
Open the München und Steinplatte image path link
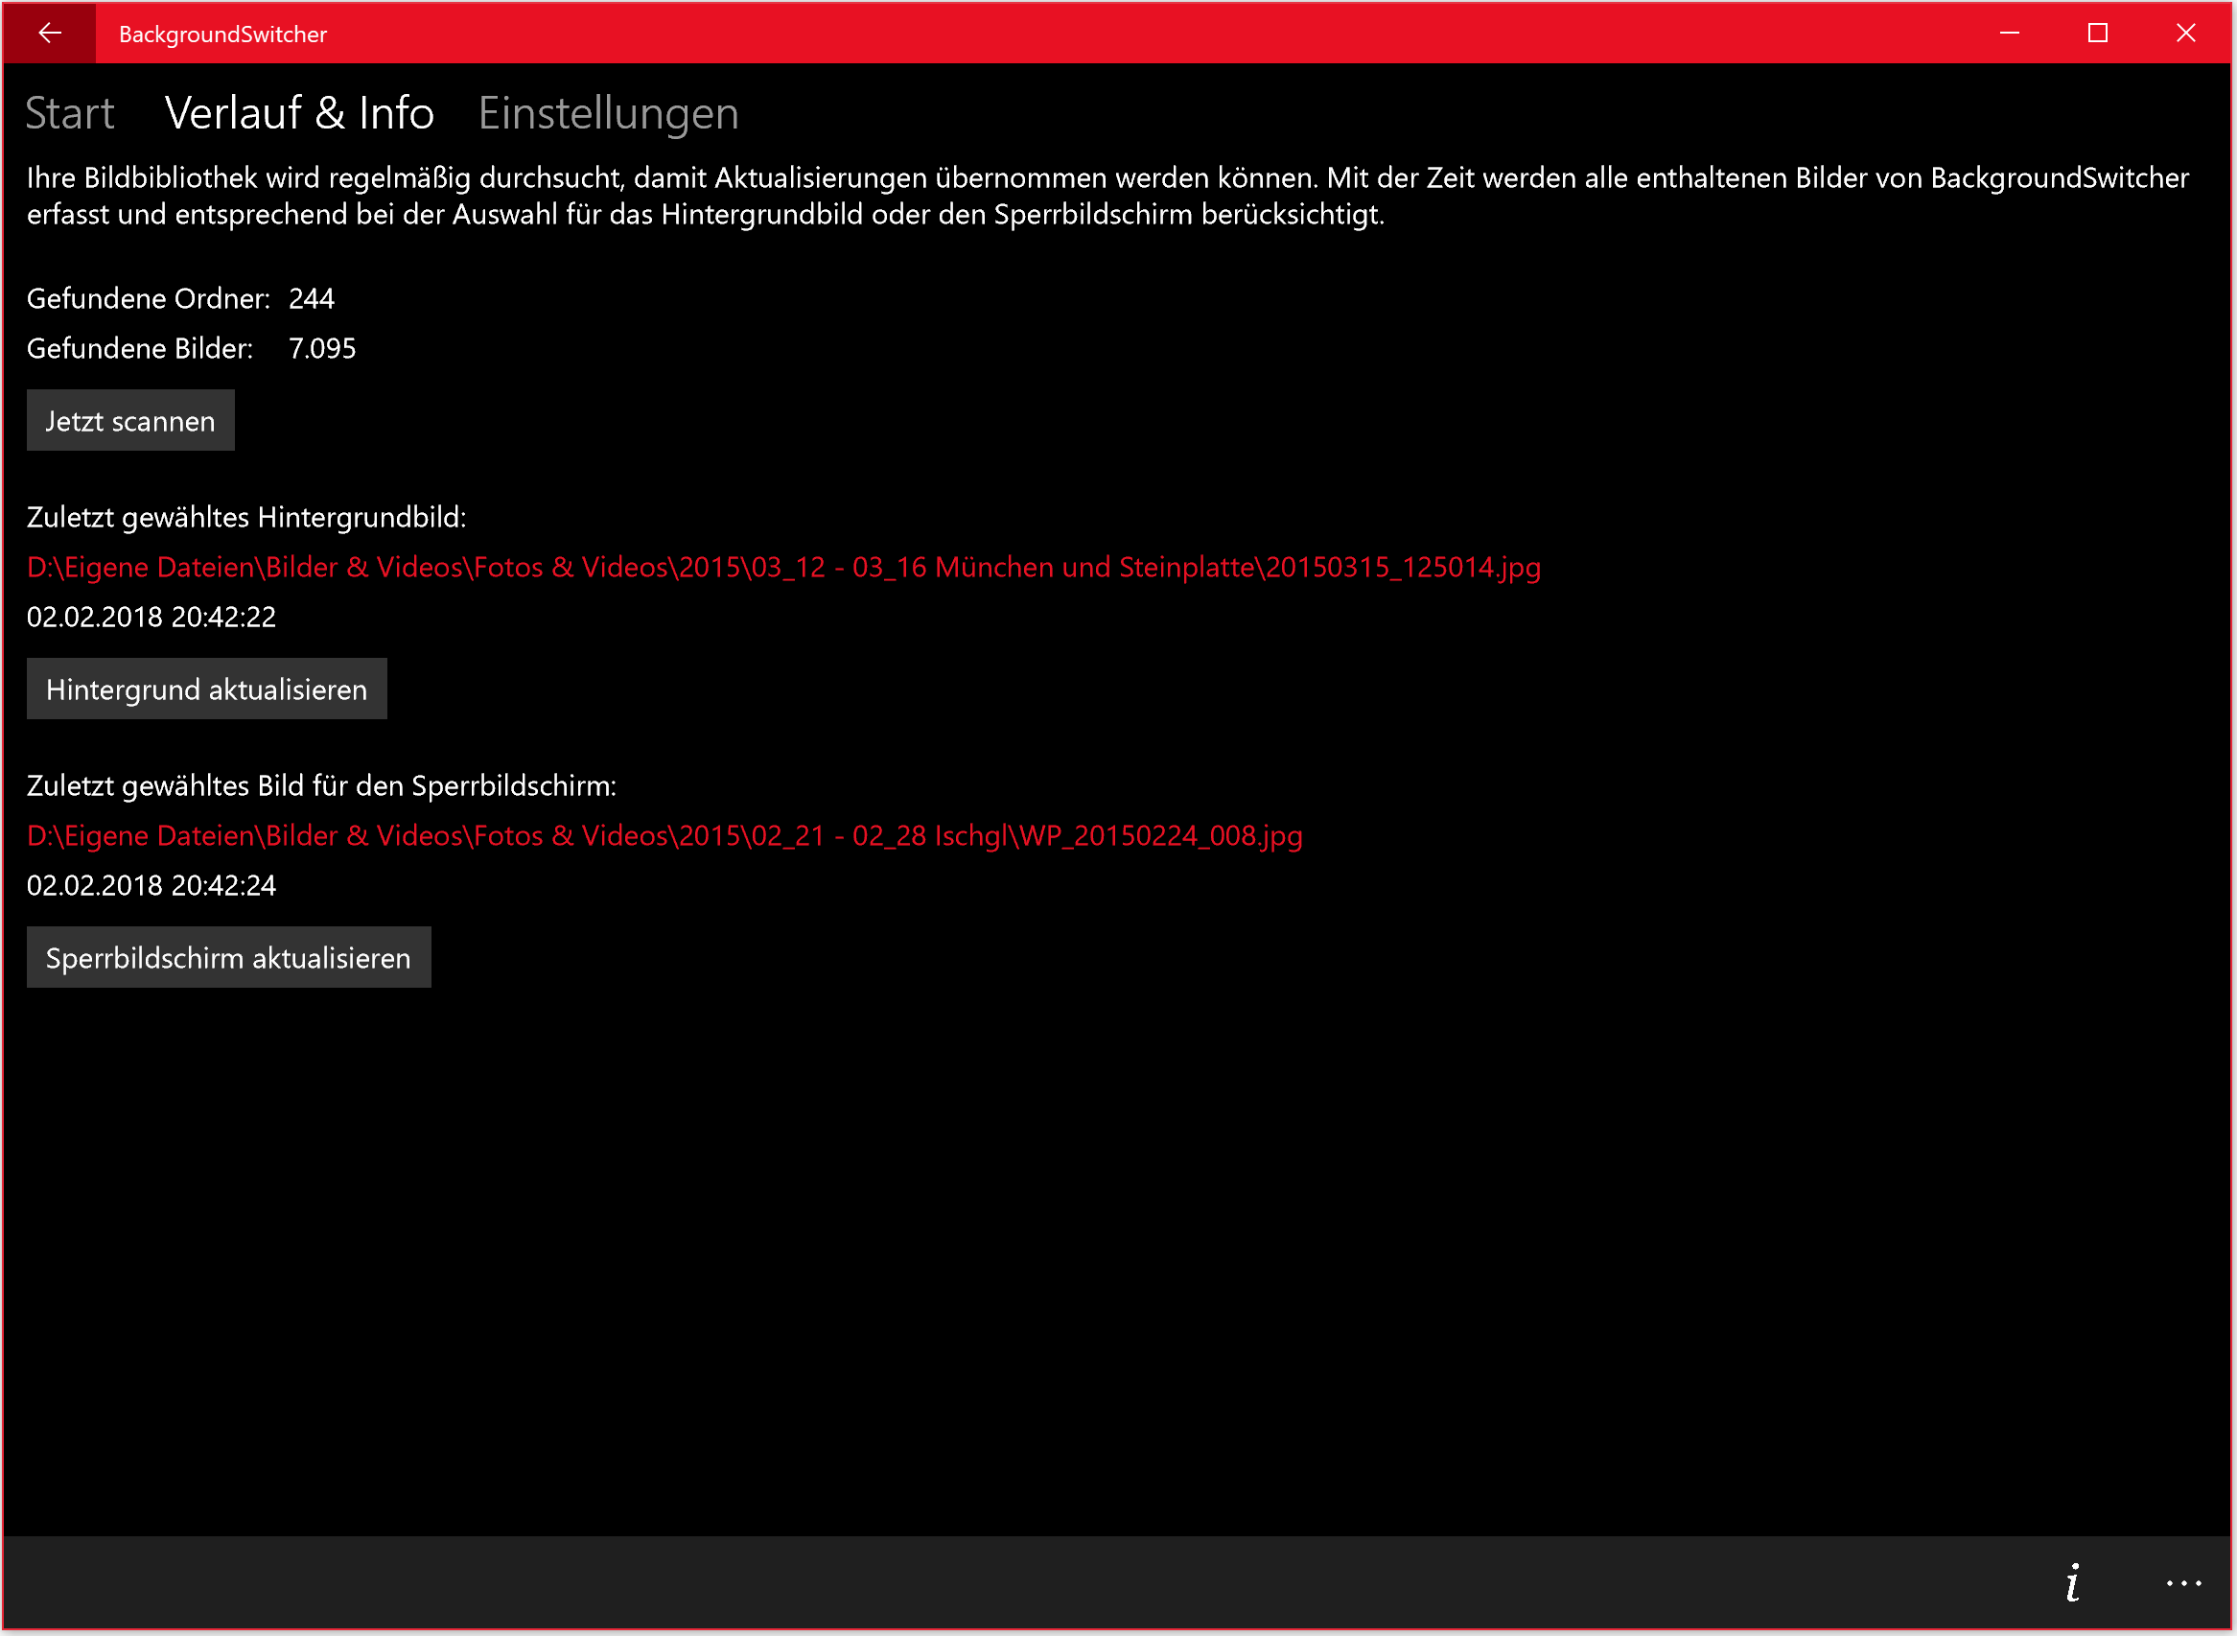point(783,568)
